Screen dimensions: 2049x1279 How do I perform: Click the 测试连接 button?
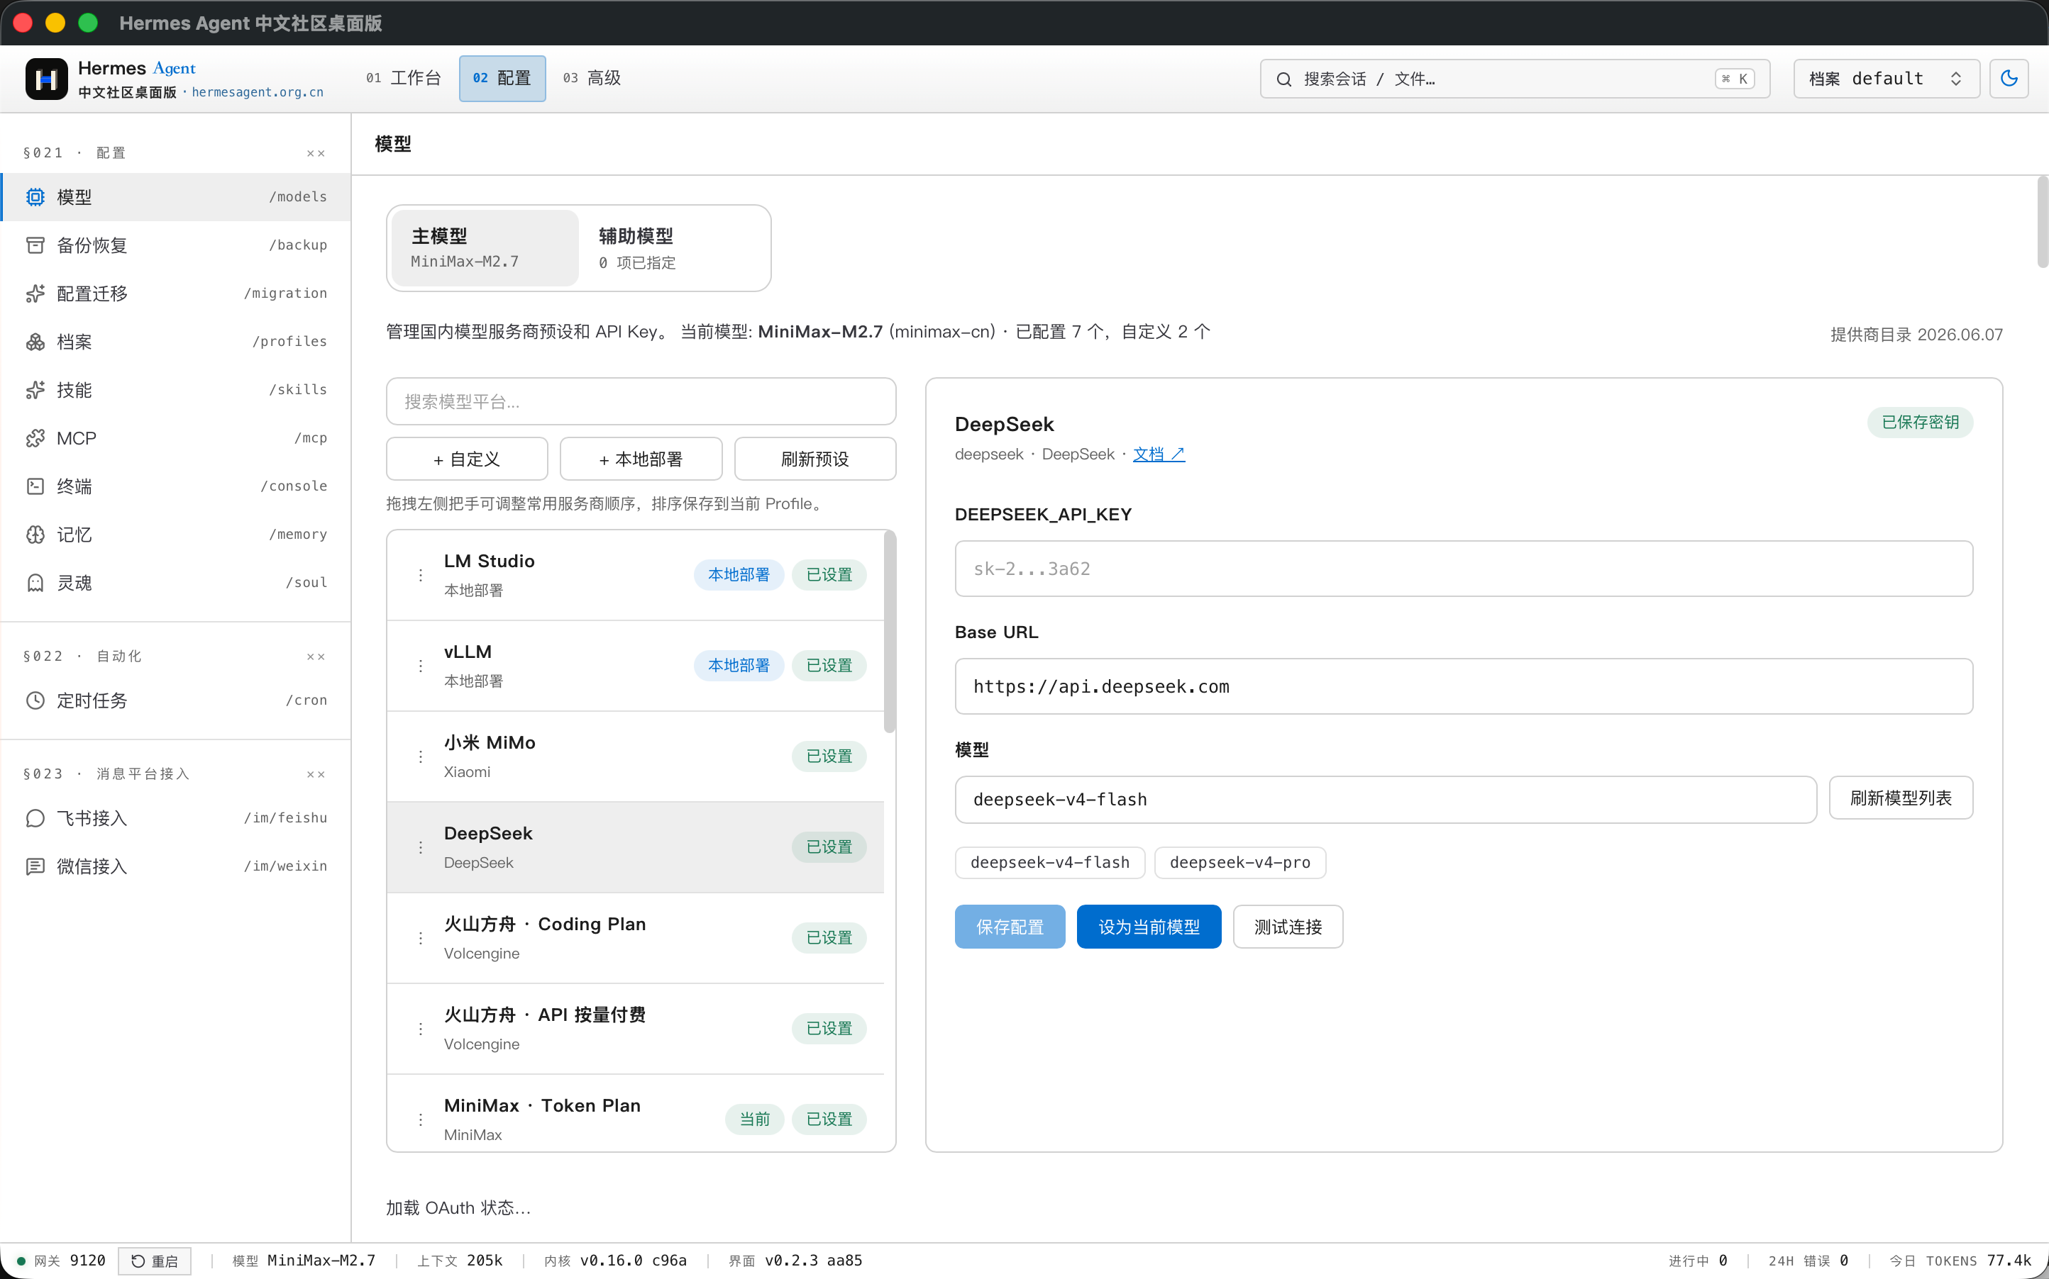(x=1287, y=927)
